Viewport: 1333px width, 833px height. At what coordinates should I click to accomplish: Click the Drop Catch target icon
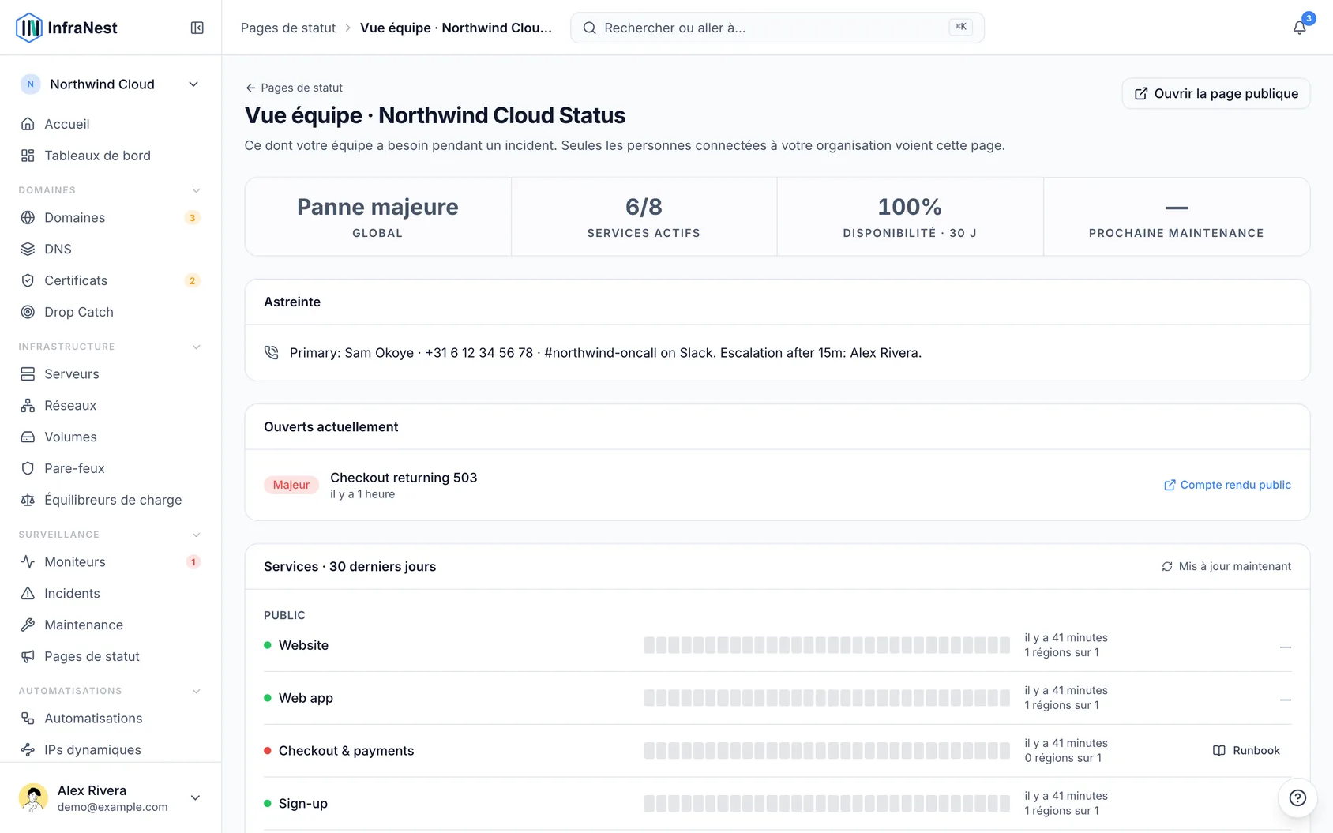click(28, 312)
